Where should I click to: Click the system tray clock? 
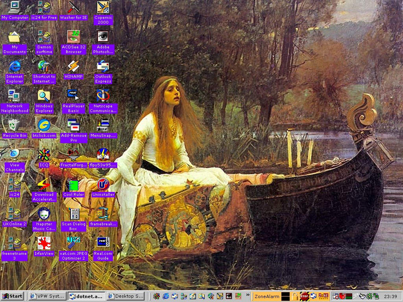(x=390, y=296)
